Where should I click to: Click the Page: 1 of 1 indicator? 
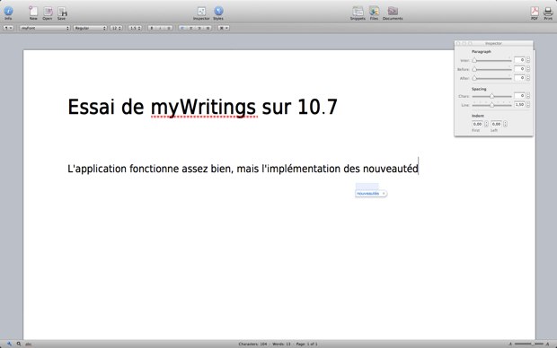307,344
